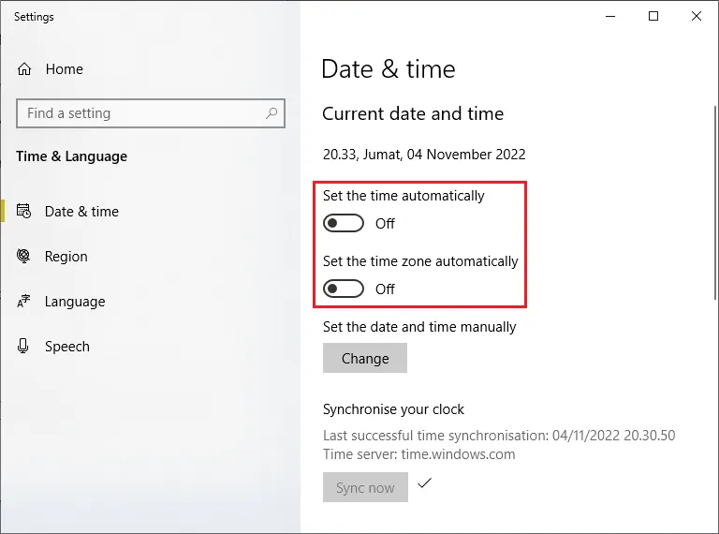Close the Settings window

pyautogui.click(x=697, y=17)
